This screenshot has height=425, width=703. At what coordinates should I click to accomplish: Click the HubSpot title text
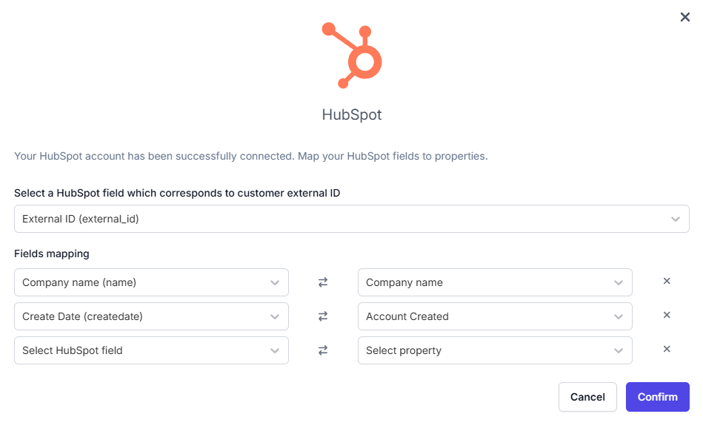(x=352, y=115)
